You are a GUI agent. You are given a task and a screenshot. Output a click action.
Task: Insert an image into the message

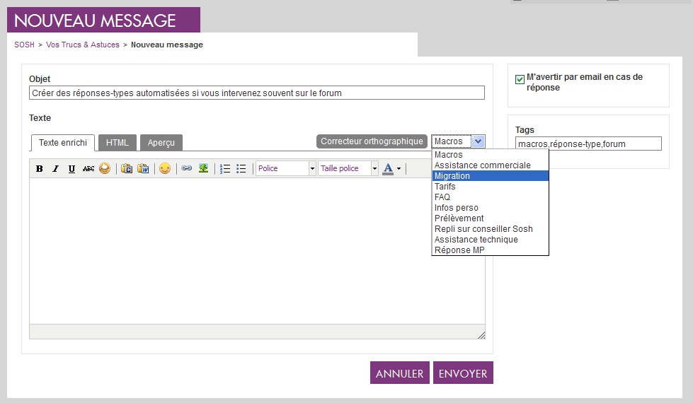[203, 169]
